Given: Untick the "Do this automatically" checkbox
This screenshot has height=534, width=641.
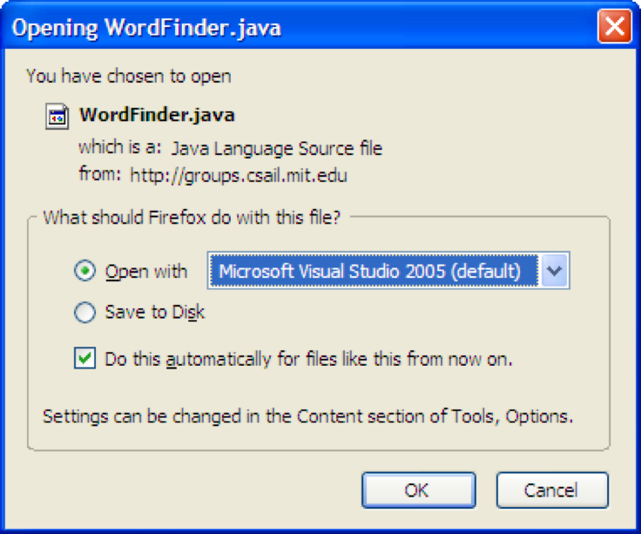Looking at the screenshot, I should click(x=85, y=359).
